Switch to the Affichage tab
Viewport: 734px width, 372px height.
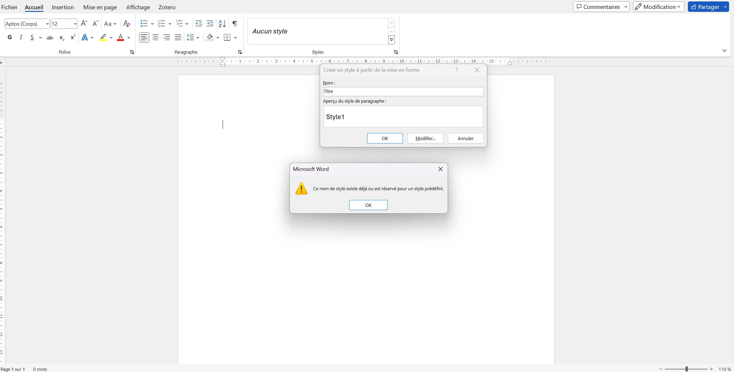pos(138,7)
